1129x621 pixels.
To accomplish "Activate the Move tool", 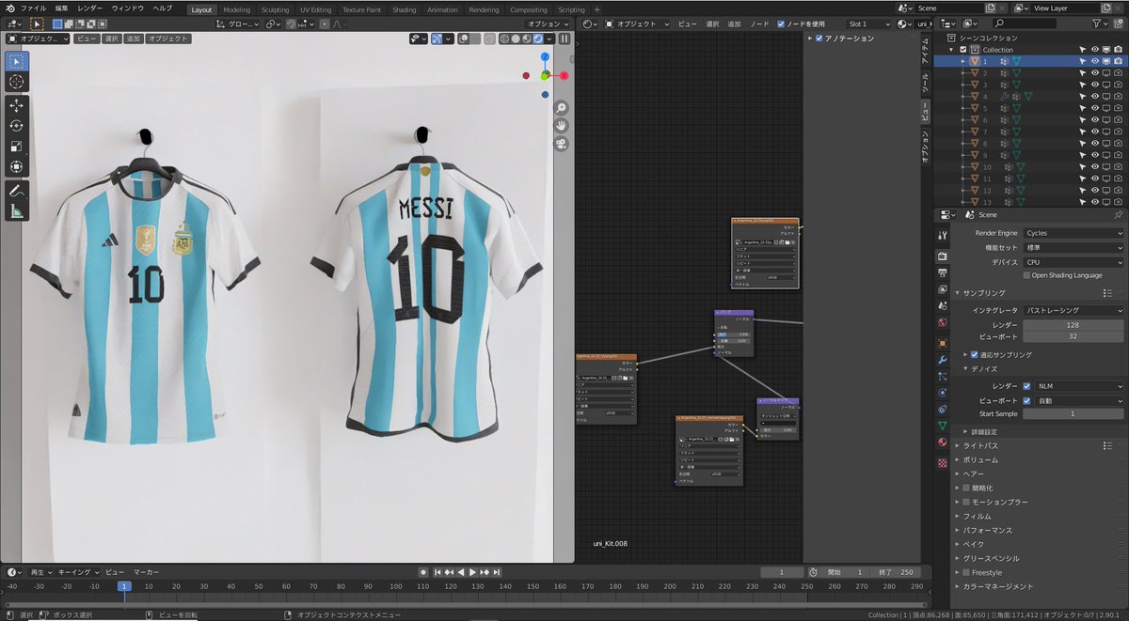I will click(17, 105).
